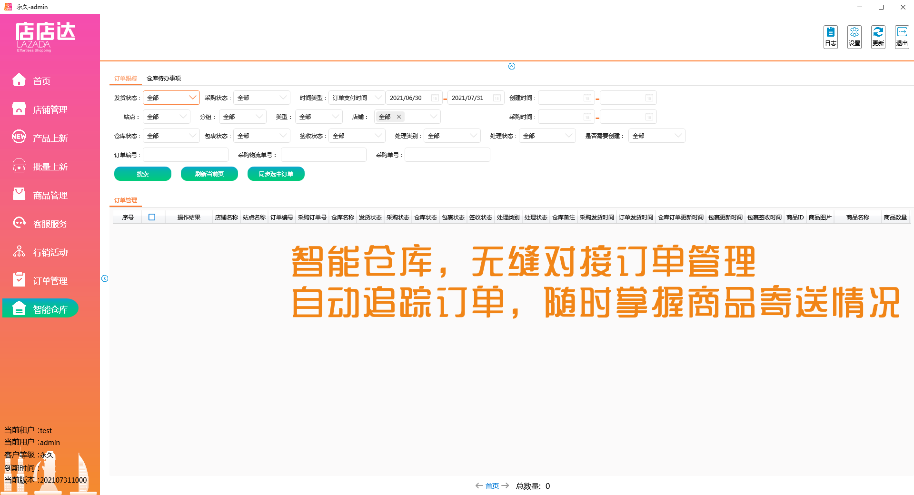Click the 商品名称 column header

[858, 217]
